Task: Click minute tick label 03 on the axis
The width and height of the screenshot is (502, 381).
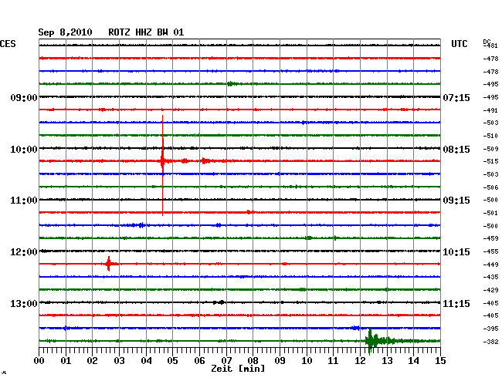Action: click(x=119, y=361)
